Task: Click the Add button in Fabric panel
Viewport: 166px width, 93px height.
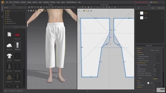Action: 139,8
